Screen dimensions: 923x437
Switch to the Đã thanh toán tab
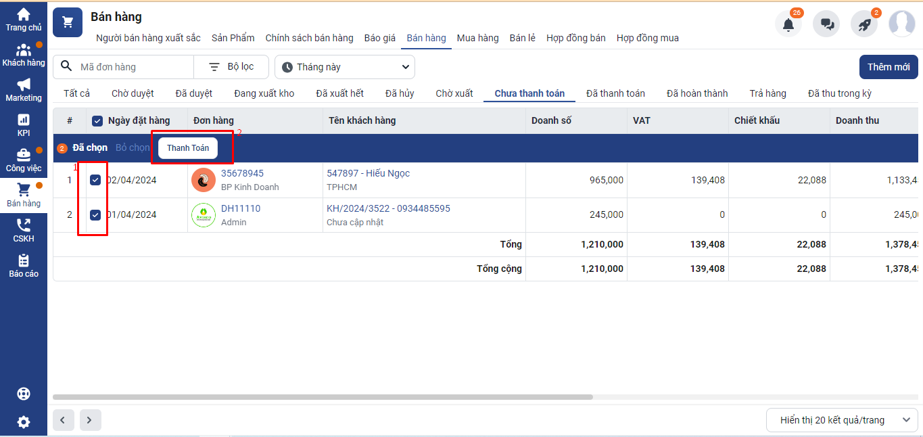click(615, 93)
